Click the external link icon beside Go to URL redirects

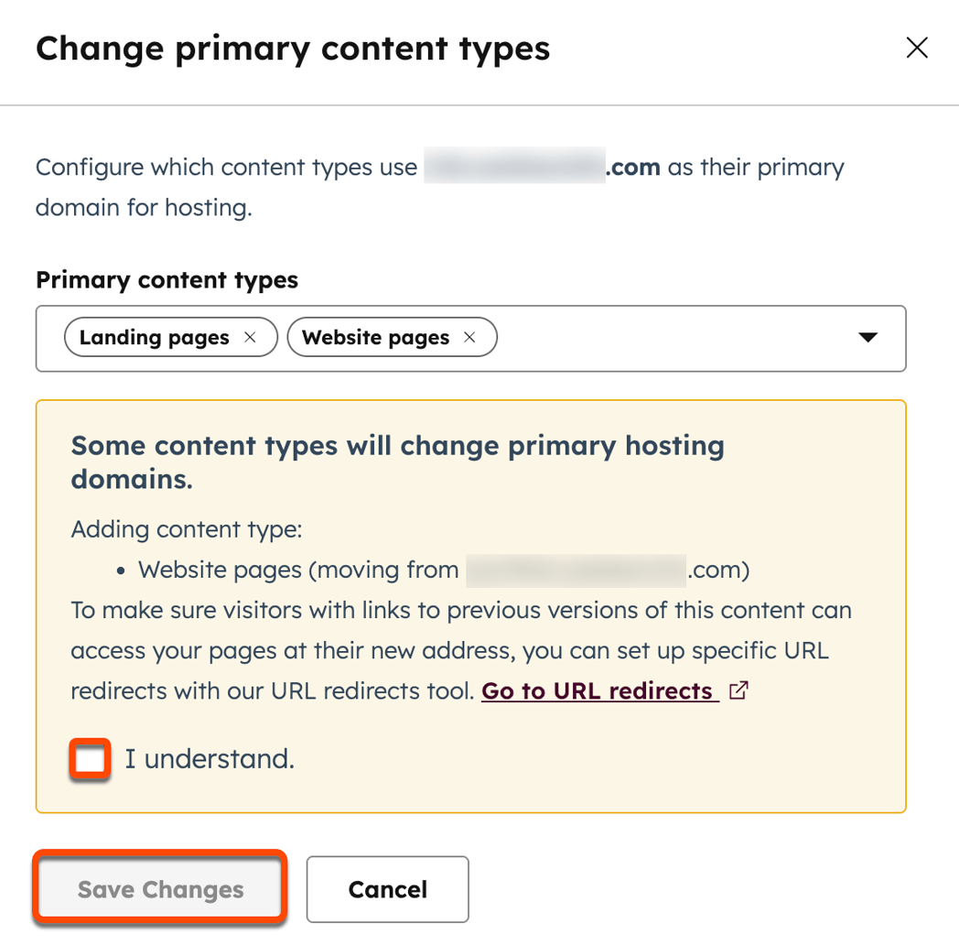tap(738, 690)
